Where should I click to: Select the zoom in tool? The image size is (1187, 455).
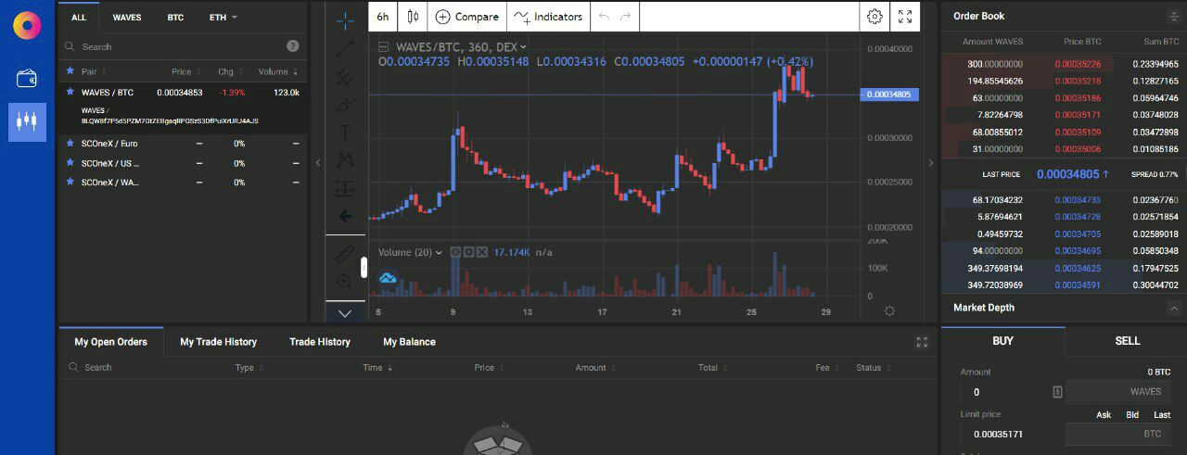coord(345,282)
